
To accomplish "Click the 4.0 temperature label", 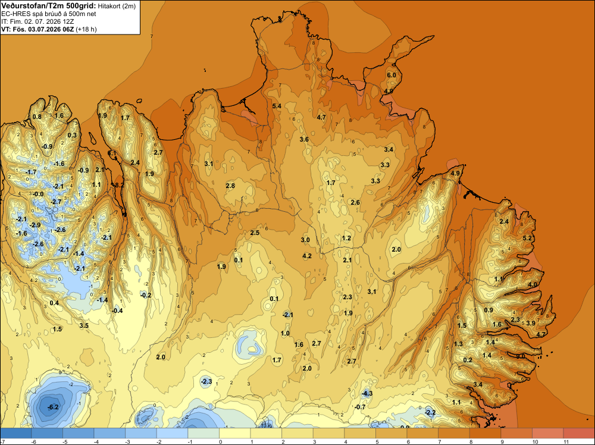I will (x=533, y=284).
